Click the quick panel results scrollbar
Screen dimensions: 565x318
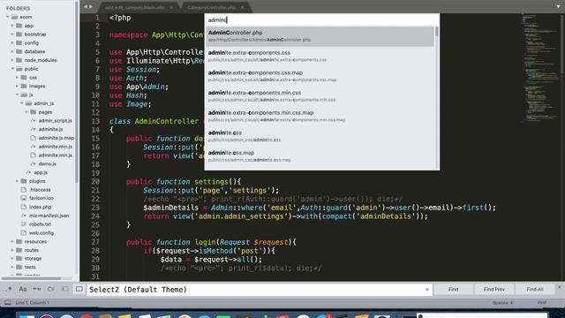[x=436, y=32]
